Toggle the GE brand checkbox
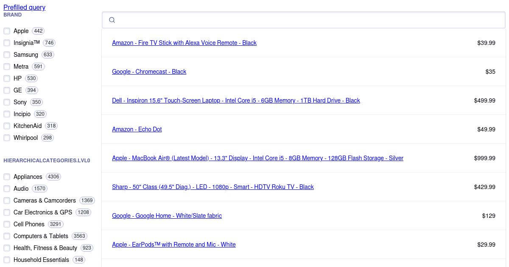Viewport: 509px width, 267px height. pyautogui.click(x=7, y=90)
